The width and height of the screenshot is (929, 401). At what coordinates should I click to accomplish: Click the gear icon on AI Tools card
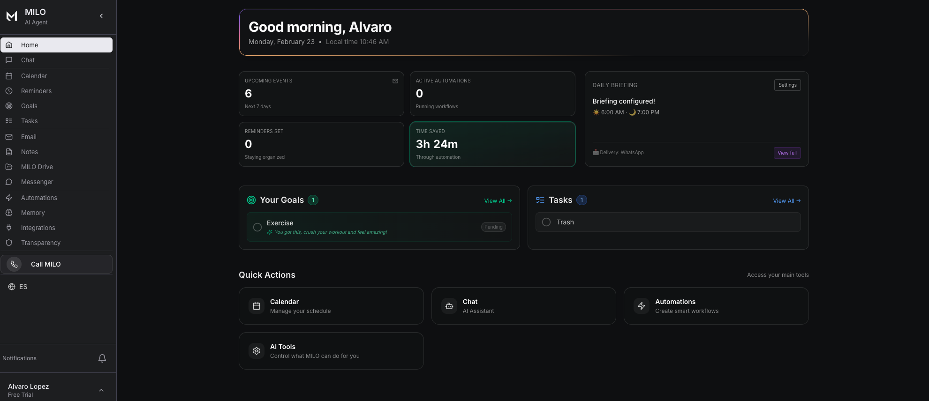tap(257, 351)
